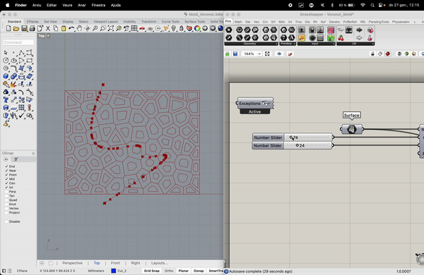This screenshot has height=275, width=424.
Task: Toggle the Cen osnap checkbox
Action: [6, 183]
